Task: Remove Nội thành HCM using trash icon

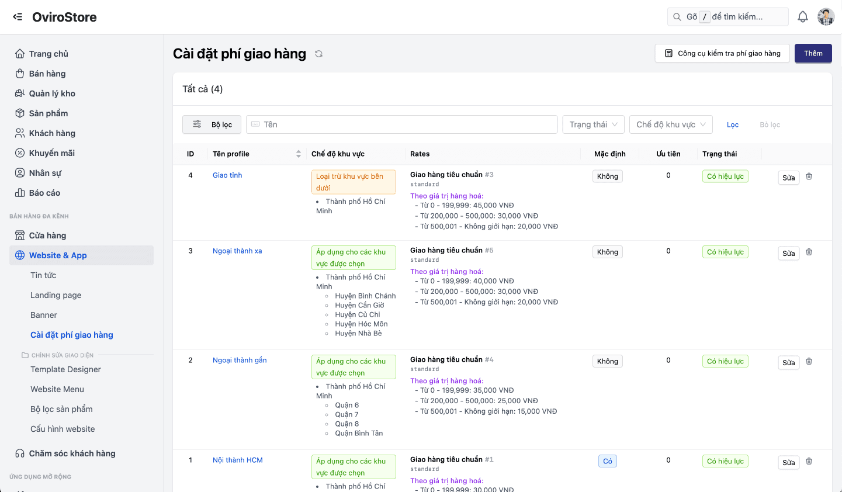Action: click(809, 462)
